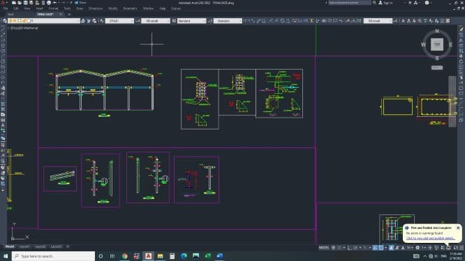Toggle drawing grid display in status bar
The image size is (465, 261).
click(333, 248)
